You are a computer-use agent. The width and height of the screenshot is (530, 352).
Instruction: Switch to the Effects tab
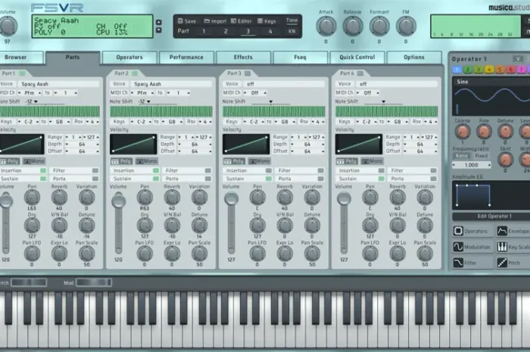tap(243, 57)
